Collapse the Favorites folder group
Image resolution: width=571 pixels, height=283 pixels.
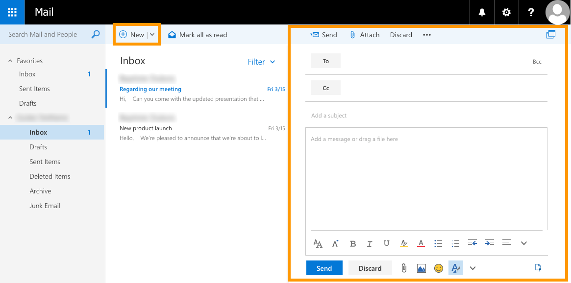pyautogui.click(x=10, y=61)
